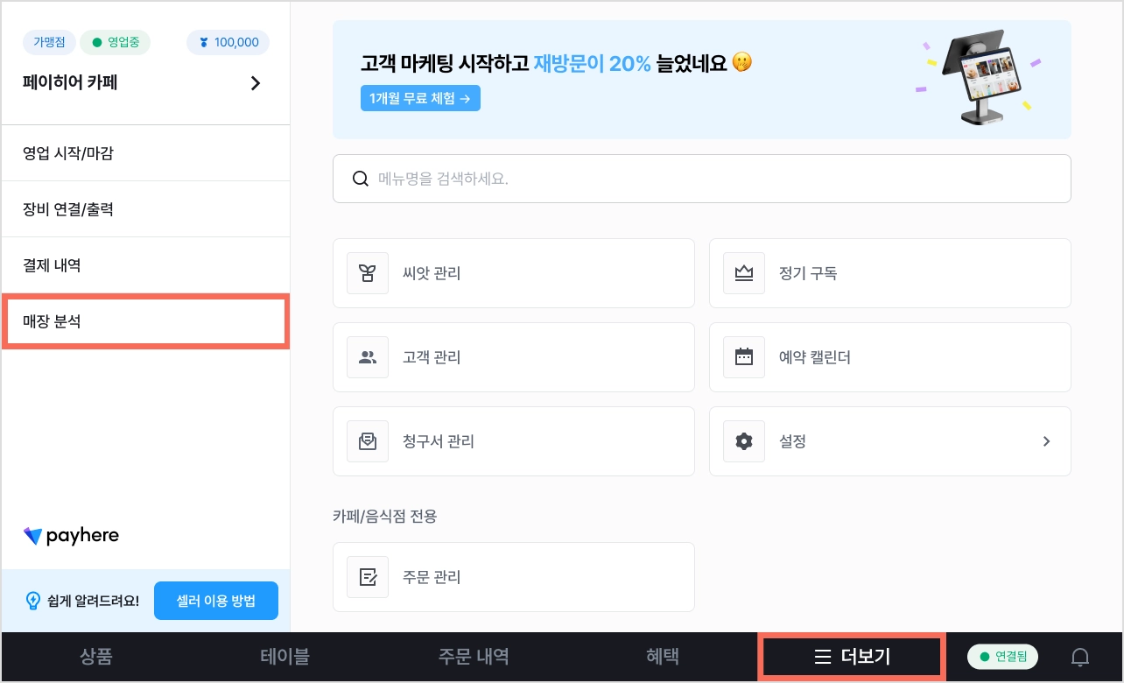Click the 영업중 status badge

(x=116, y=42)
